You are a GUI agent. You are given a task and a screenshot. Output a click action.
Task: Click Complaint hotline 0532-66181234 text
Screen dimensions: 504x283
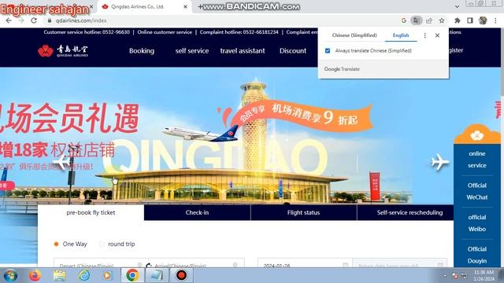pyautogui.click(x=239, y=32)
